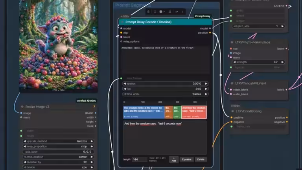Image resolution: width=302 pixels, height=170 pixels.
Task: Click the positive output port on LTXVConditioning
Action: tap(287, 117)
